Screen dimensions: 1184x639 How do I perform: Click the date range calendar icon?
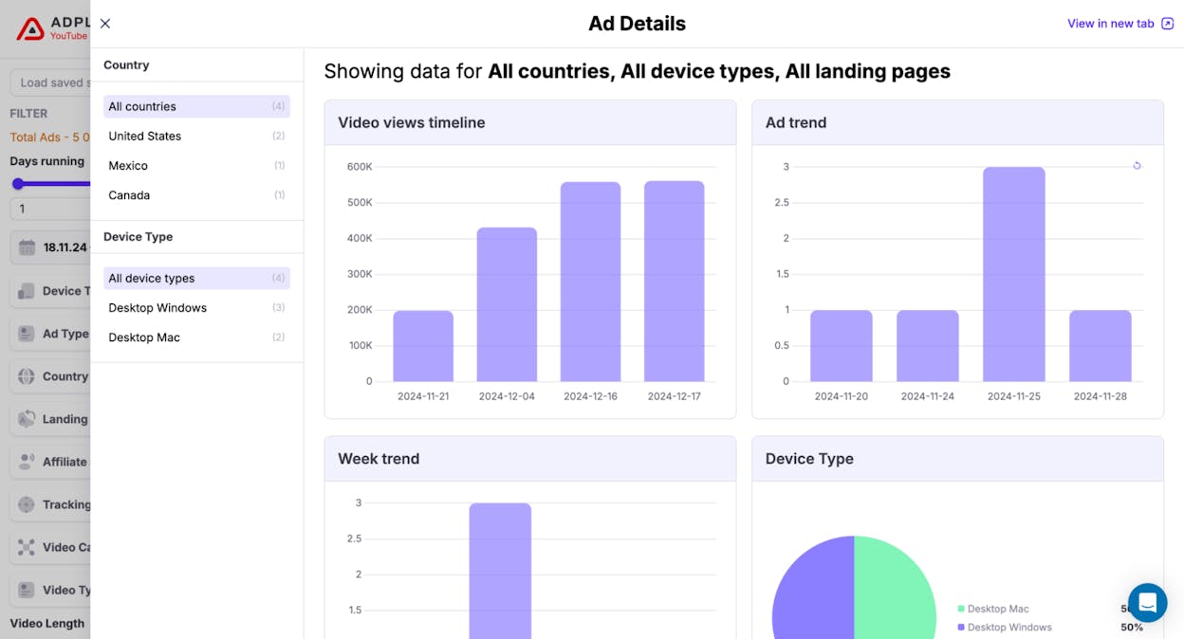[x=27, y=247]
